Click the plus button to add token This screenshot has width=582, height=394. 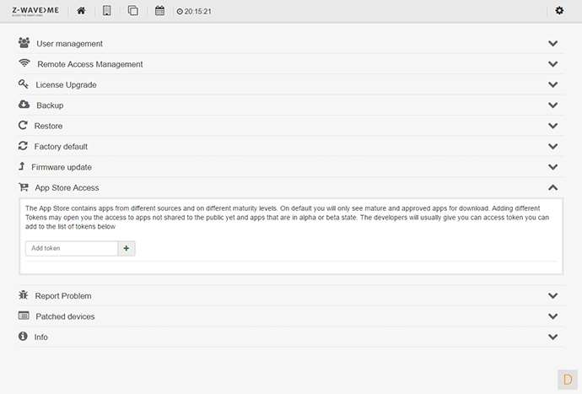coord(127,249)
